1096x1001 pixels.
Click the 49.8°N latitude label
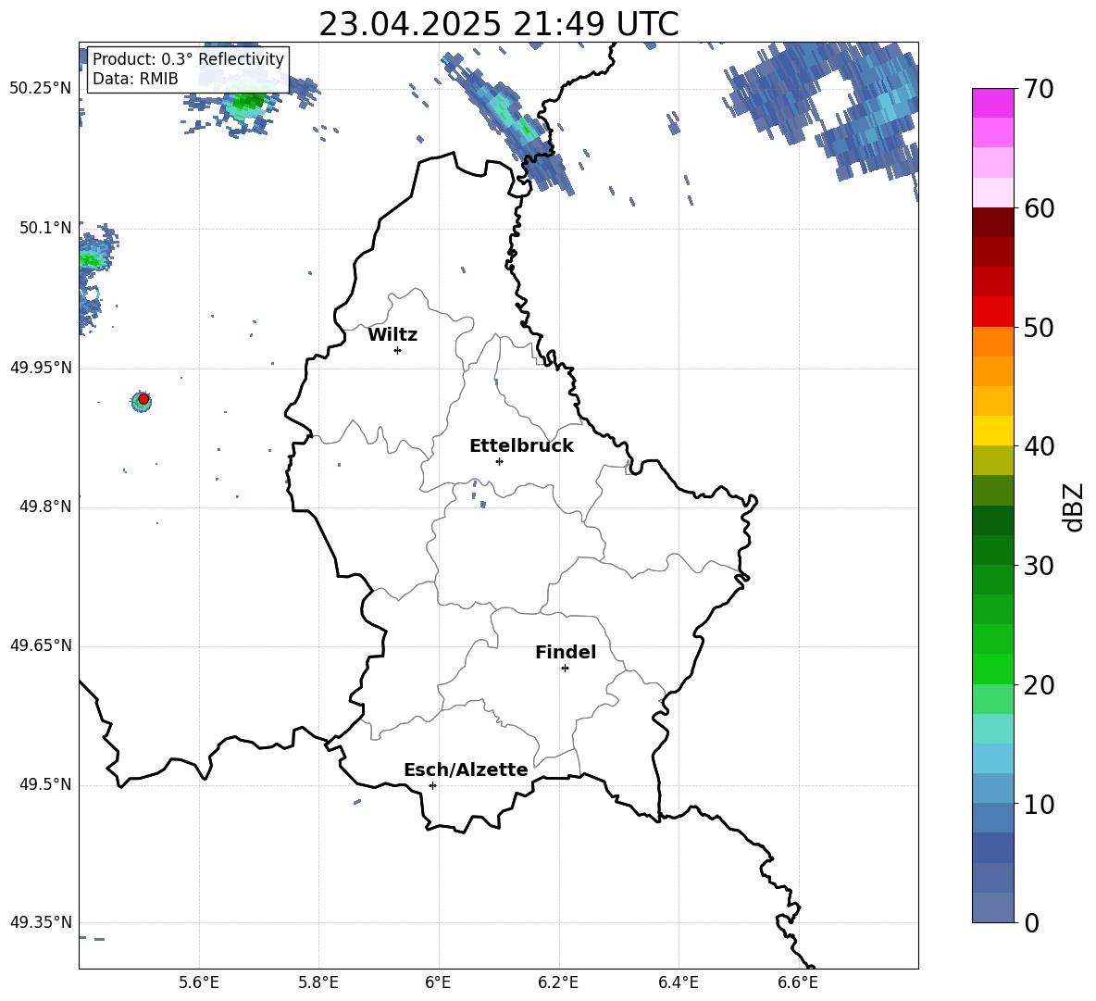[x=45, y=507]
